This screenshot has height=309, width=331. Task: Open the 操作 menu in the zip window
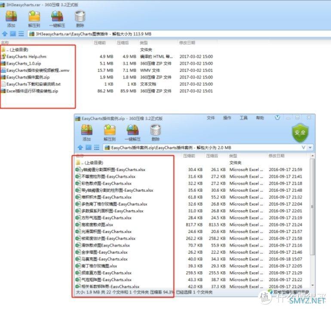[x=227, y=118]
